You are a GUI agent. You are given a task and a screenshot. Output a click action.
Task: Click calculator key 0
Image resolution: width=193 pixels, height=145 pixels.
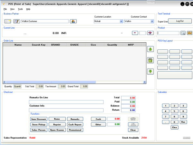click(174, 122)
